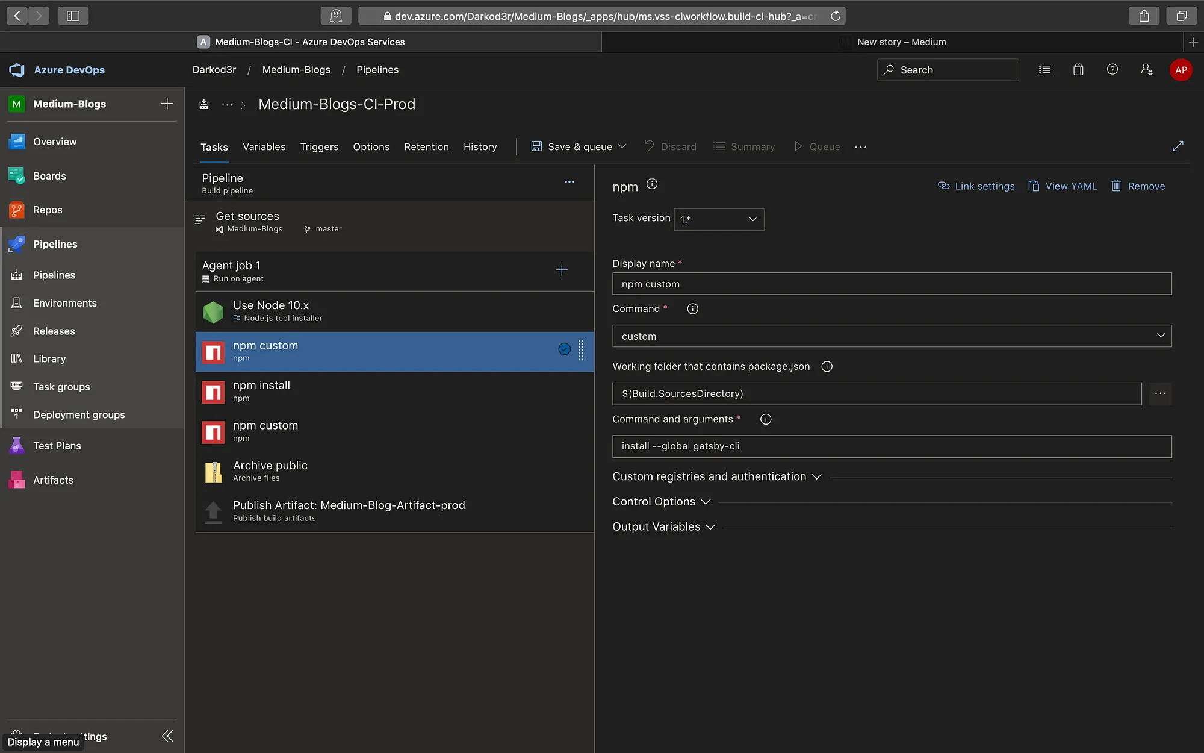
Task: Open the toolbar more actions ellipsis
Action: click(861, 147)
